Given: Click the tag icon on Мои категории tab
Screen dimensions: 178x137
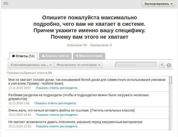Looking at the screenshot, I should [x=77, y=56].
